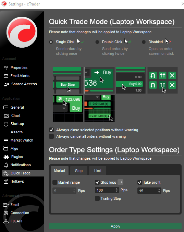
Task: Adjust Take profit pips with stepper arrows
Action: pos(159,191)
